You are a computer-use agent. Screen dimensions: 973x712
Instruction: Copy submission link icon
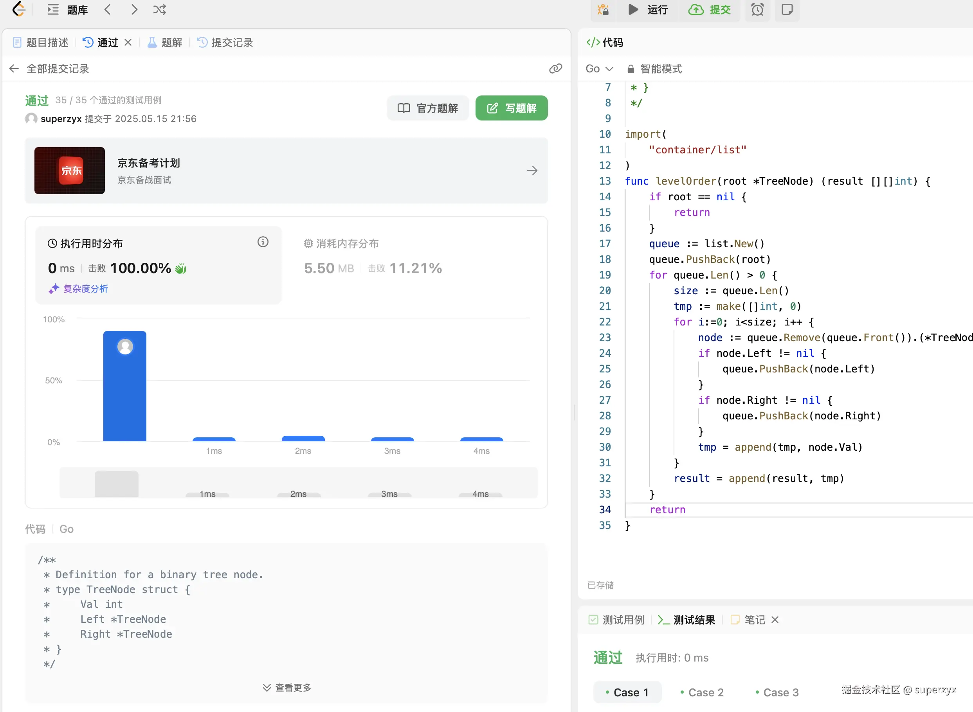[x=555, y=68]
